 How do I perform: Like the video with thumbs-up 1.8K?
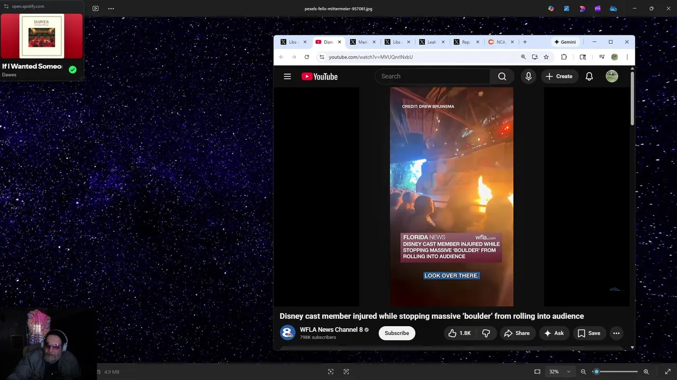point(460,333)
